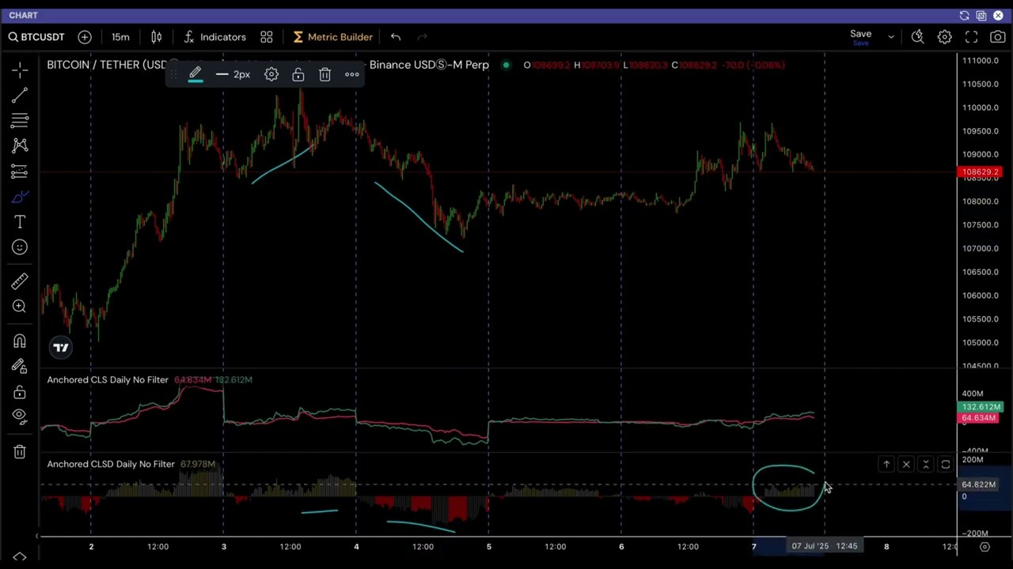Open the object tree toggle at bottom-left
The image size is (1013, 569).
(20, 557)
